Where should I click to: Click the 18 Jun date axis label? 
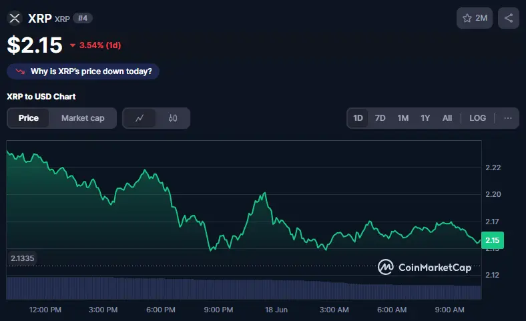point(276,310)
